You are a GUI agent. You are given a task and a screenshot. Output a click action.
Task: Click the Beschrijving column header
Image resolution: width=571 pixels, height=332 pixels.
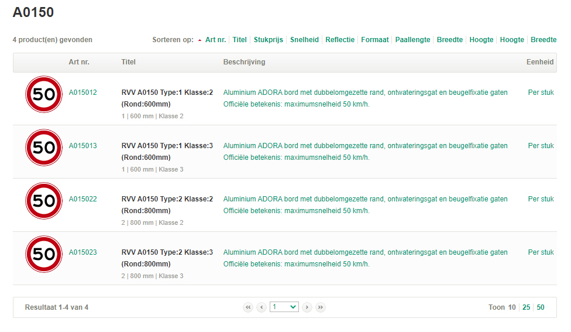tap(244, 62)
